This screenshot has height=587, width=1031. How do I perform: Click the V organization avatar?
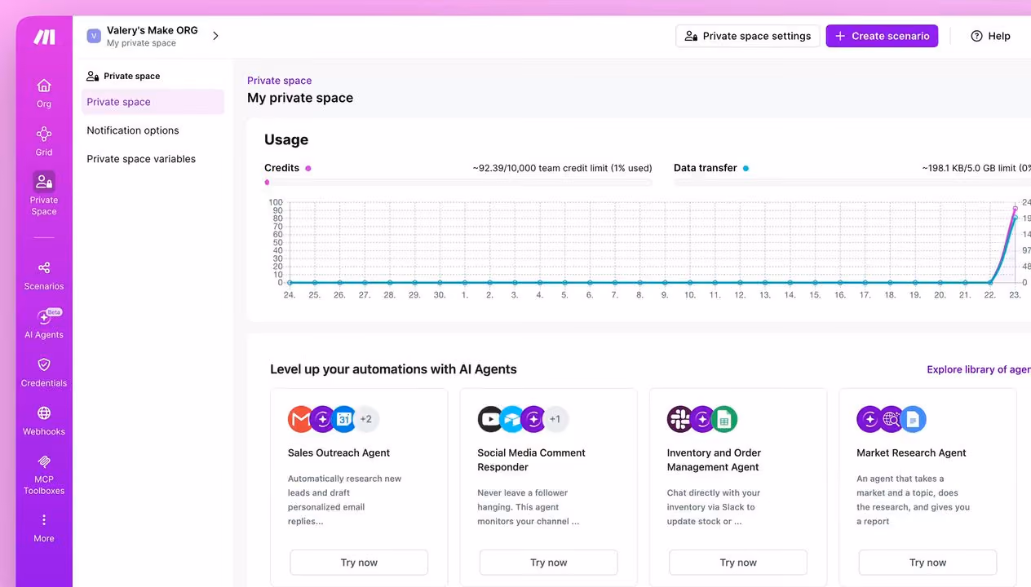[94, 36]
